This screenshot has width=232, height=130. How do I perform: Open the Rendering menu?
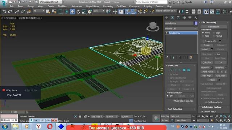[x=108, y=6]
